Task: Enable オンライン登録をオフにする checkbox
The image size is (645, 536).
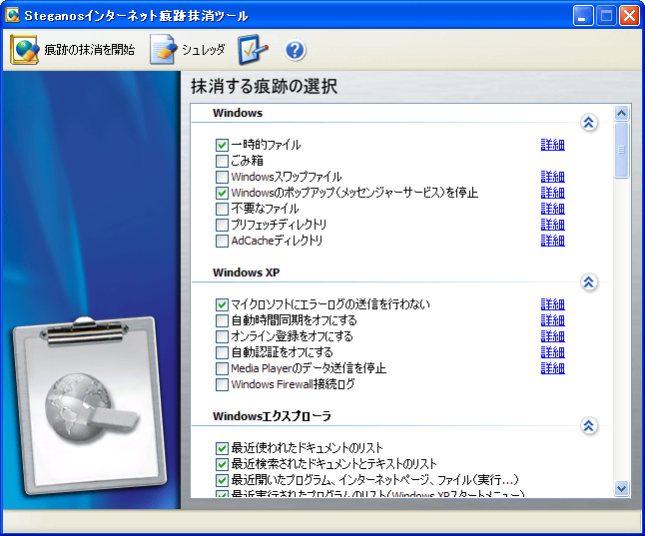Action: 222,336
